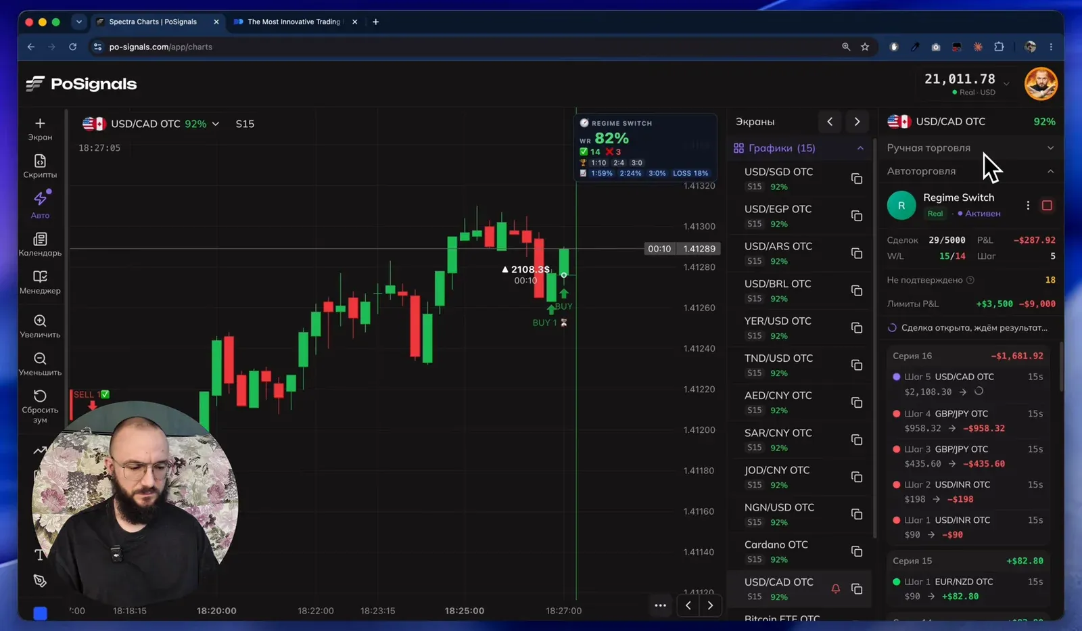Viewport: 1082px width, 631px height.
Task: Open a new browser tab
Action: point(375,22)
